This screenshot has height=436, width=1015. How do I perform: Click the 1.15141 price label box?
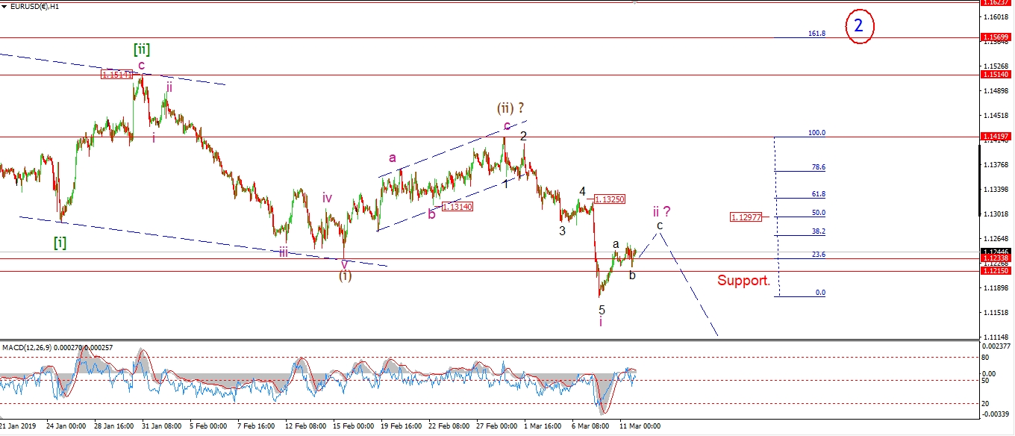pyautogui.click(x=117, y=74)
